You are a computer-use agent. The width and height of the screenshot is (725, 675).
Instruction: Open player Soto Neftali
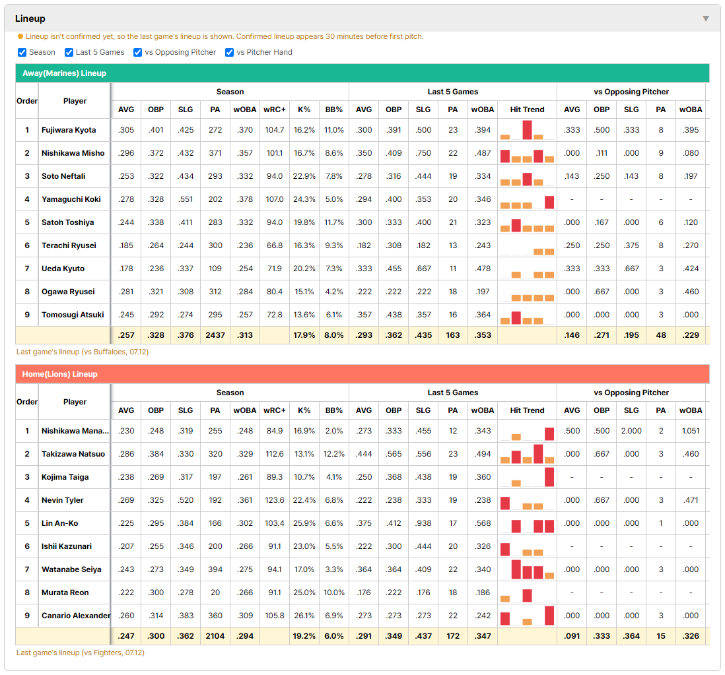pos(63,176)
